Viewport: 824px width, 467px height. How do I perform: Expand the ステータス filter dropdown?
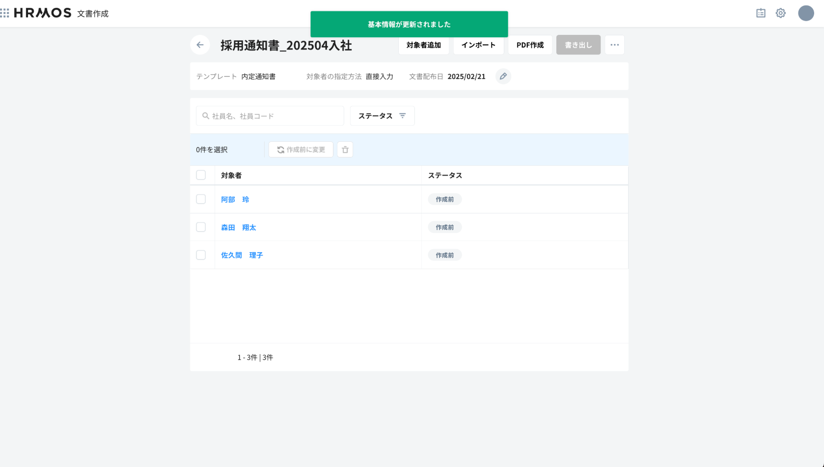click(382, 116)
